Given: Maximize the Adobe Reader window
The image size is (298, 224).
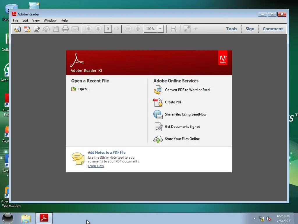Looking at the screenshot, I should pos(272,14).
